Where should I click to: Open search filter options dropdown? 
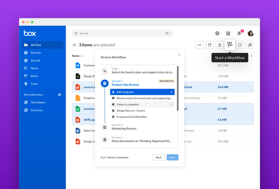[x=168, y=33]
